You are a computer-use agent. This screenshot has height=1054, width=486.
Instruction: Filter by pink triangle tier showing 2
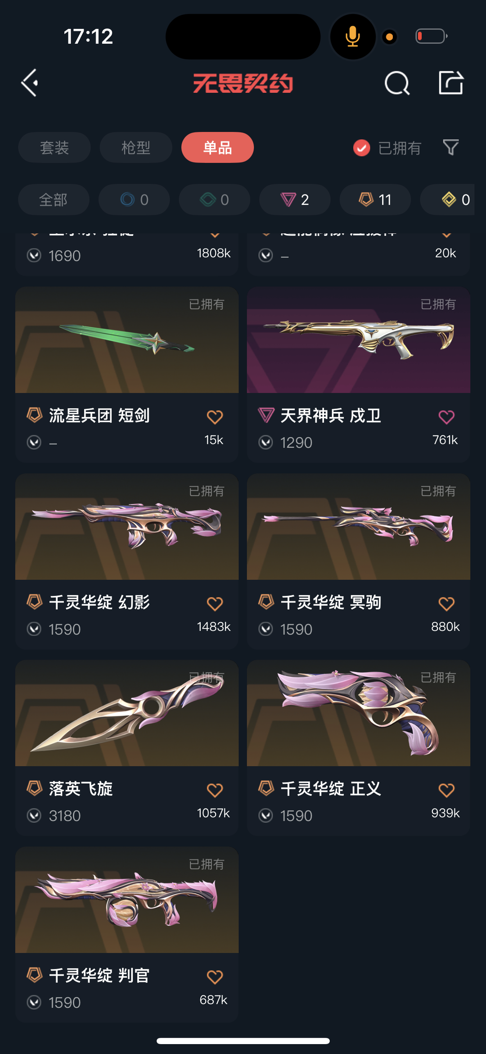coord(295,199)
